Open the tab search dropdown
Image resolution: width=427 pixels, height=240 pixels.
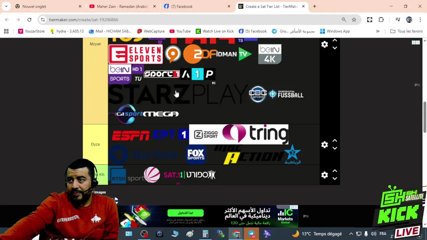click(6, 6)
